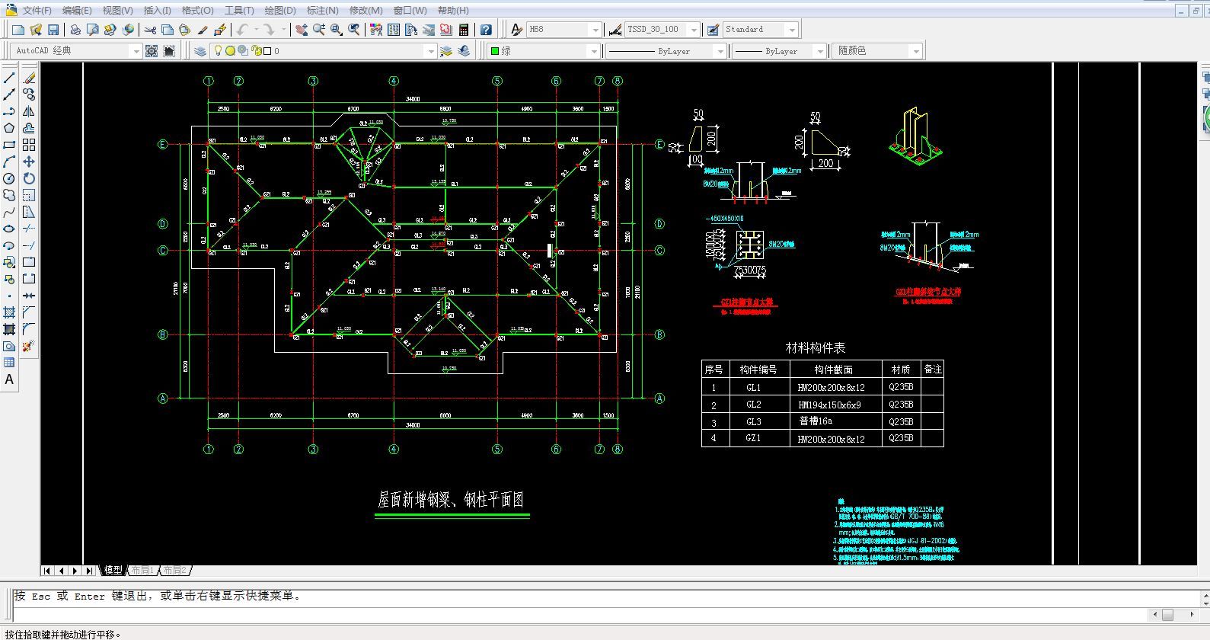Open the 绘图(D) menu
This screenshot has height=640, width=1210.
(280, 11)
